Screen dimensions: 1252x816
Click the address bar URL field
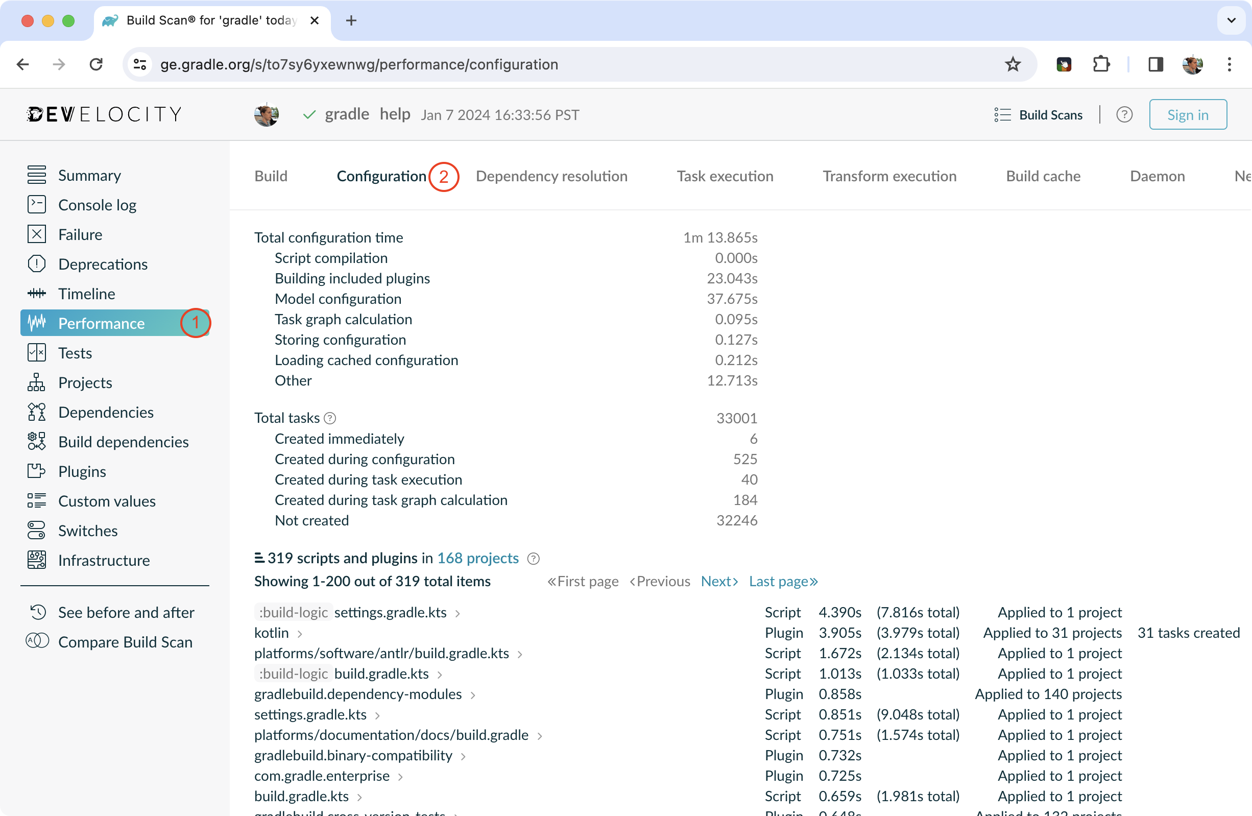click(579, 64)
